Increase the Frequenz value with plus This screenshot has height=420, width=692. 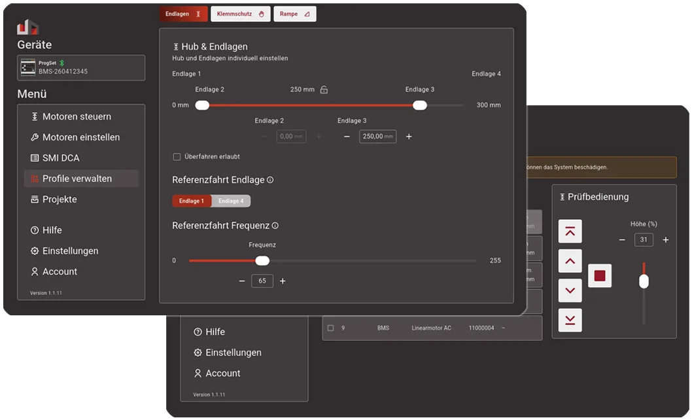coord(283,281)
